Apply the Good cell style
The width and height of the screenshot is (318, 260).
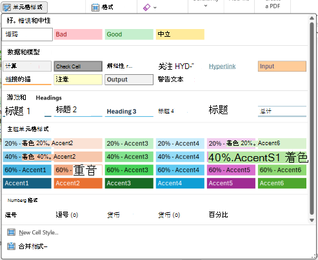[x=129, y=34]
